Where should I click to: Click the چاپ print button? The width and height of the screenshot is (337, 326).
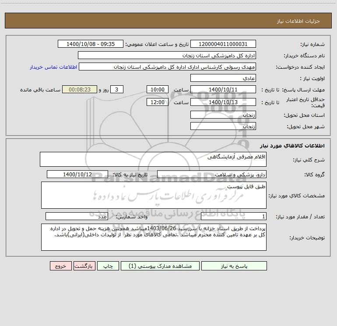point(108,266)
